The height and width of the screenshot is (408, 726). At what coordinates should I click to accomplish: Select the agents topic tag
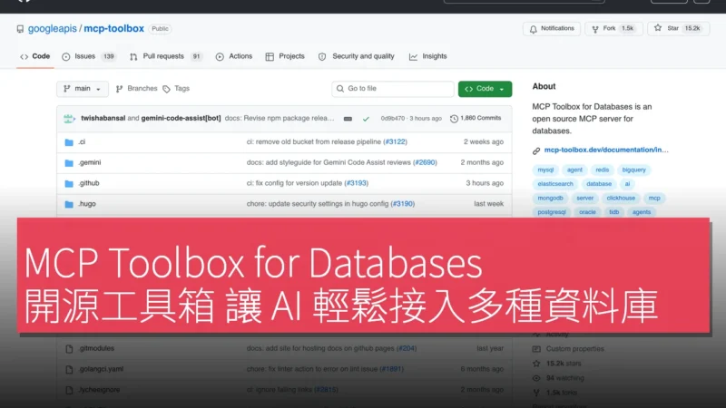pyautogui.click(x=642, y=212)
